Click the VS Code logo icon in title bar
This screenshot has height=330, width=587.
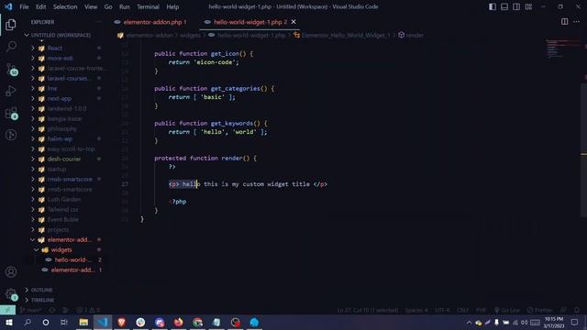8,6
